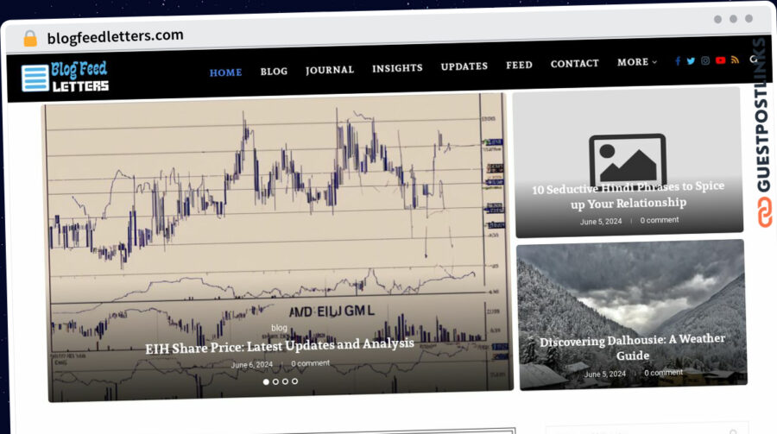
Task: Open the Updates menu item
Action: coord(464,66)
